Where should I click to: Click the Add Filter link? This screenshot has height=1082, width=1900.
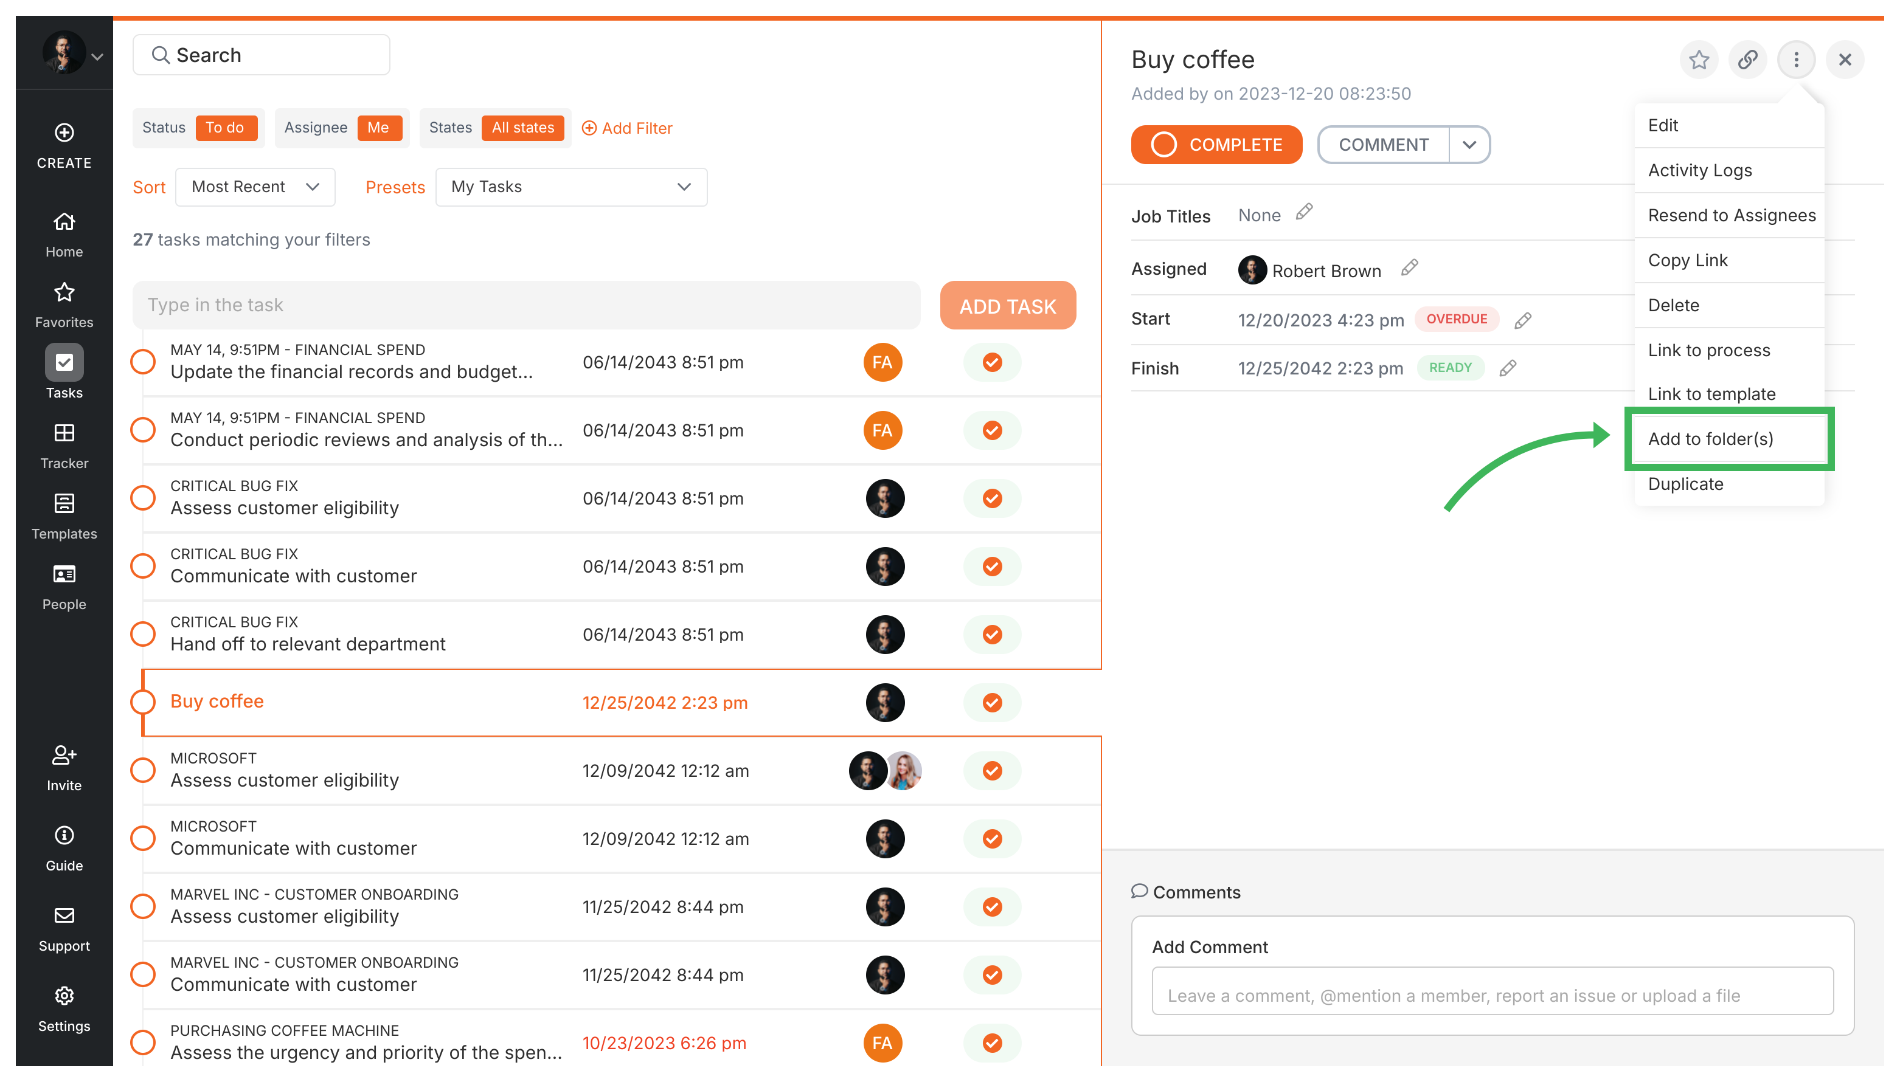pyautogui.click(x=626, y=128)
